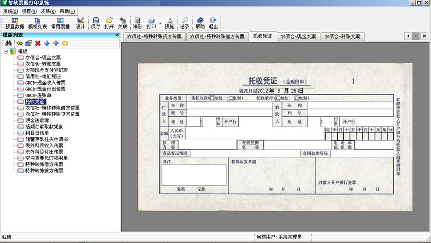Click the 打开 open-folder icon

pos(109,23)
